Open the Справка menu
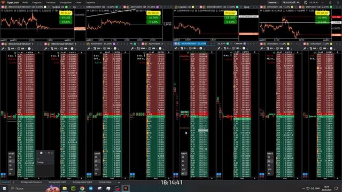Image resolution: width=342 pixels, height=192 pixels. (x=90, y=3)
